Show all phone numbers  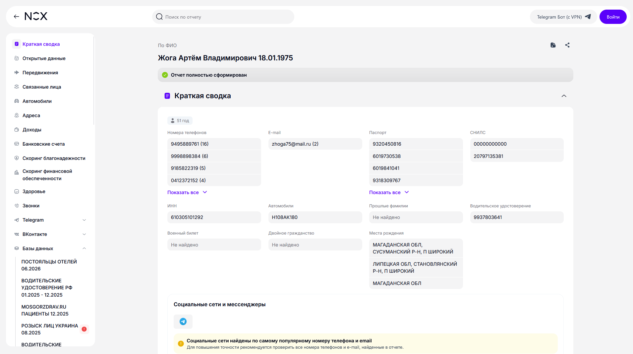[187, 192]
